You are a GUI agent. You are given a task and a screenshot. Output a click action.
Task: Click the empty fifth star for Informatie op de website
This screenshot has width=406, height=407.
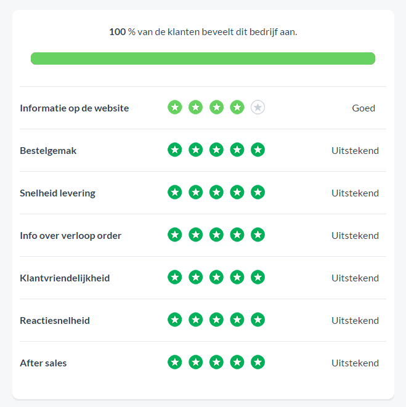[258, 107]
